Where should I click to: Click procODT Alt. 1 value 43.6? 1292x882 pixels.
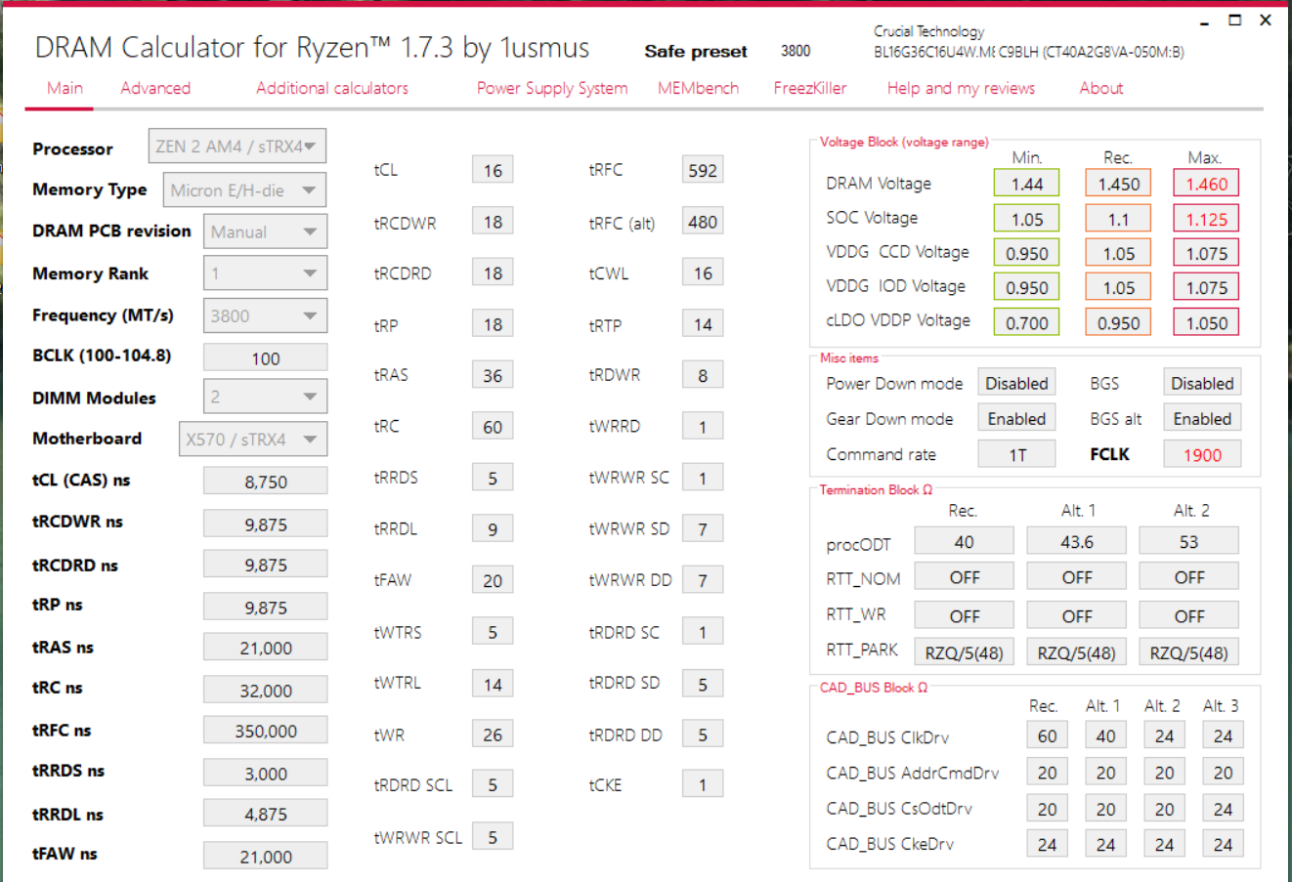(1076, 541)
